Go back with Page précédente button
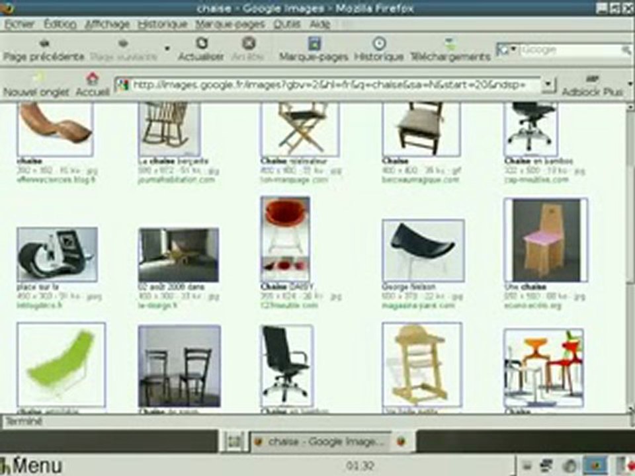 coord(44,50)
